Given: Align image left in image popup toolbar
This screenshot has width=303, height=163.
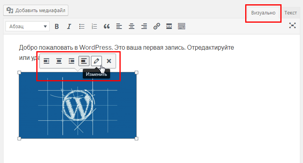Looking at the screenshot, I should point(46,61).
